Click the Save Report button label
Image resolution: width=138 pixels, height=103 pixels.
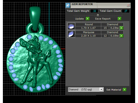(106, 19)
